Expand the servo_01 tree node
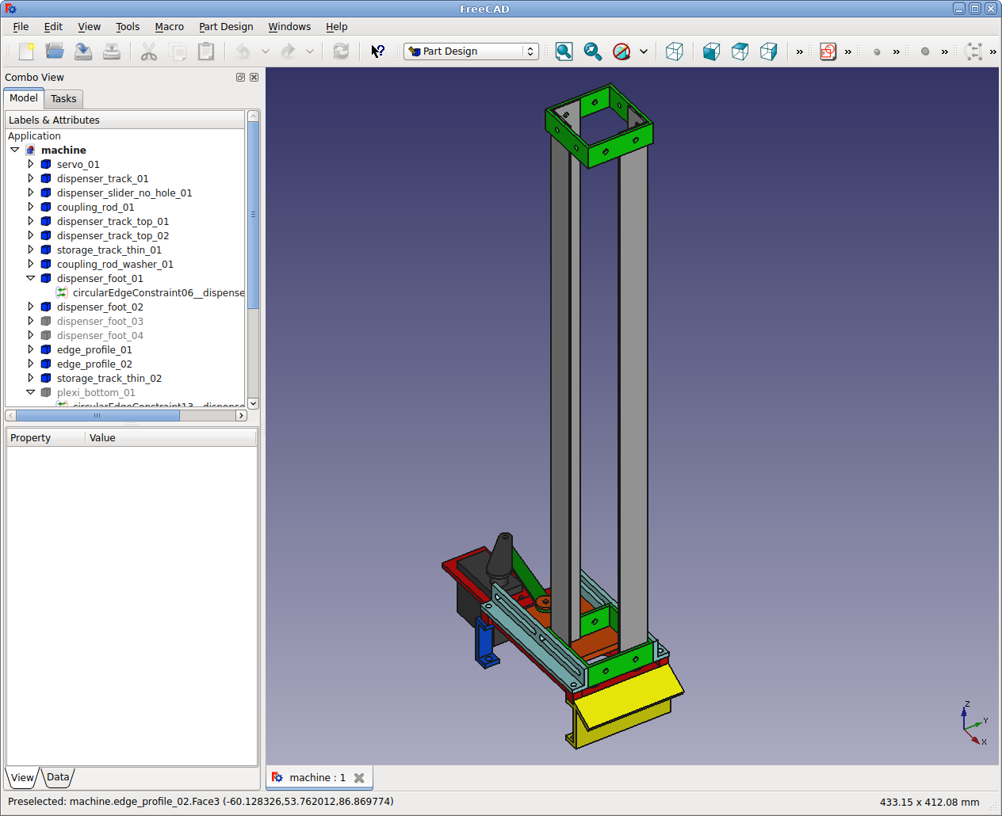1002x816 pixels. click(31, 164)
